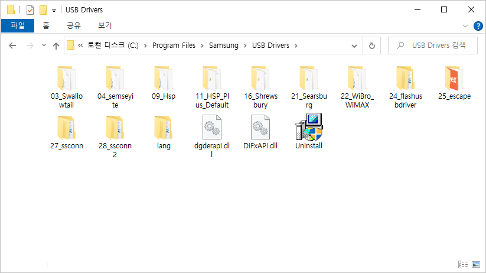Click the USB Drivers 검색 search box

click(x=433, y=45)
